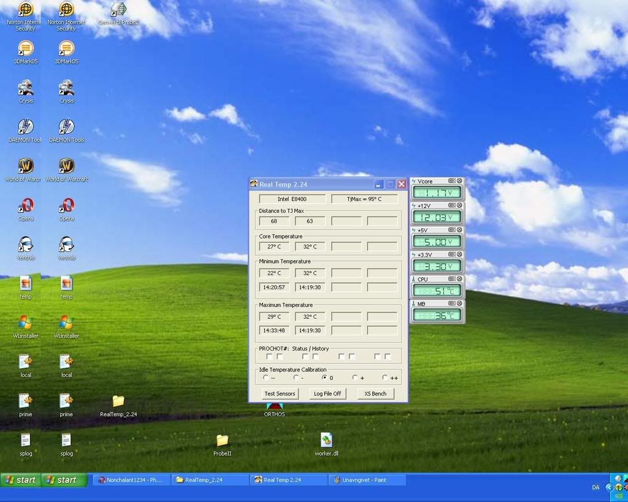628x502 pixels.
Task: Open settings icon on +5V monitor widget
Action: 451,230
